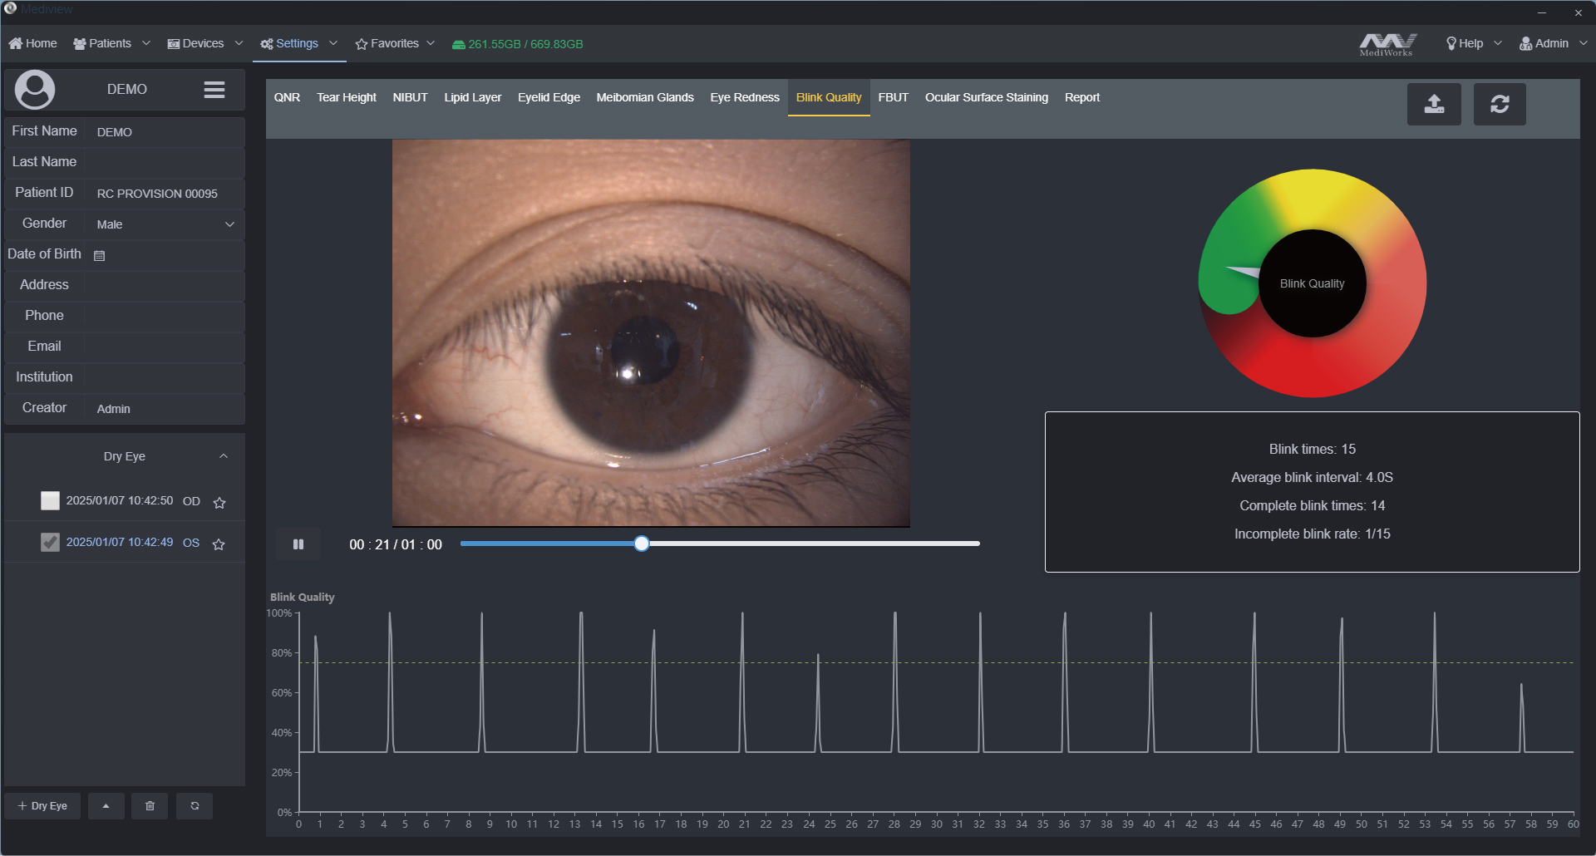Image resolution: width=1596 pixels, height=856 pixels.
Task: Switch to the Eye Redness tab
Action: click(745, 97)
